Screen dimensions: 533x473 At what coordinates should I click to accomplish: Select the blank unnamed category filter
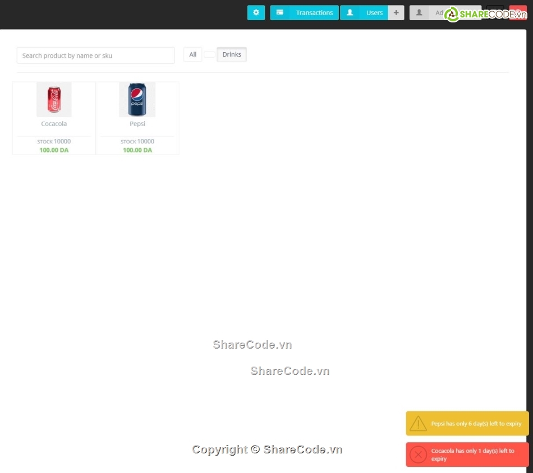(x=209, y=54)
